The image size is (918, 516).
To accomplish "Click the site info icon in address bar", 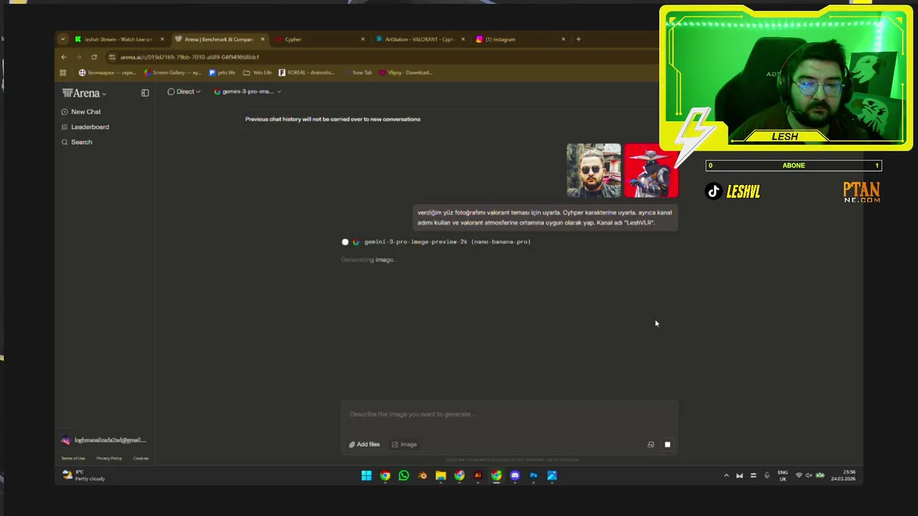I will [x=112, y=57].
